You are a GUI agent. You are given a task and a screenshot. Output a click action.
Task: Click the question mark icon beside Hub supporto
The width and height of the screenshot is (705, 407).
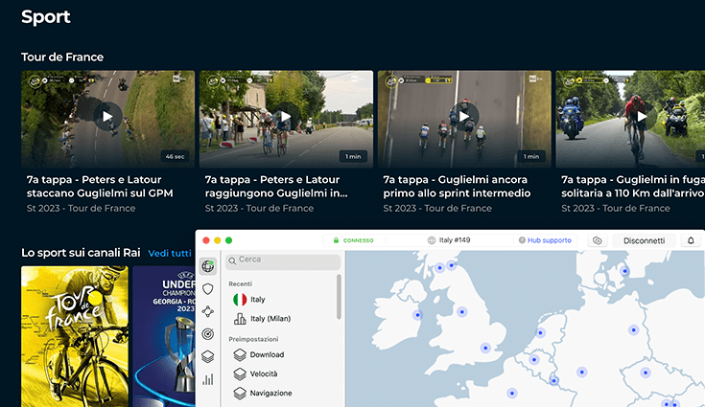(x=522, y=240)
